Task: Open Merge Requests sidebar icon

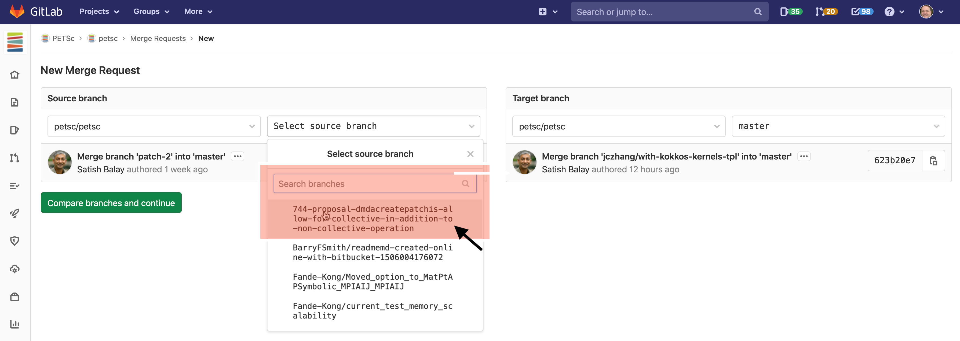Action: point(14,158)
